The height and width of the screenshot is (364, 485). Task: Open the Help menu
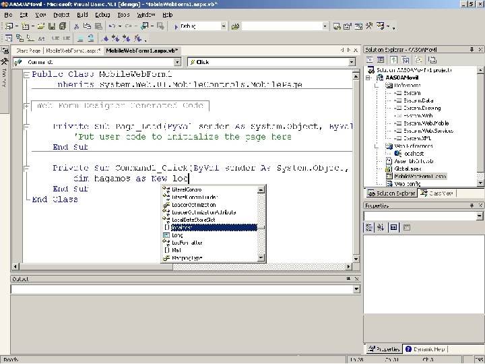pos(167,15)
